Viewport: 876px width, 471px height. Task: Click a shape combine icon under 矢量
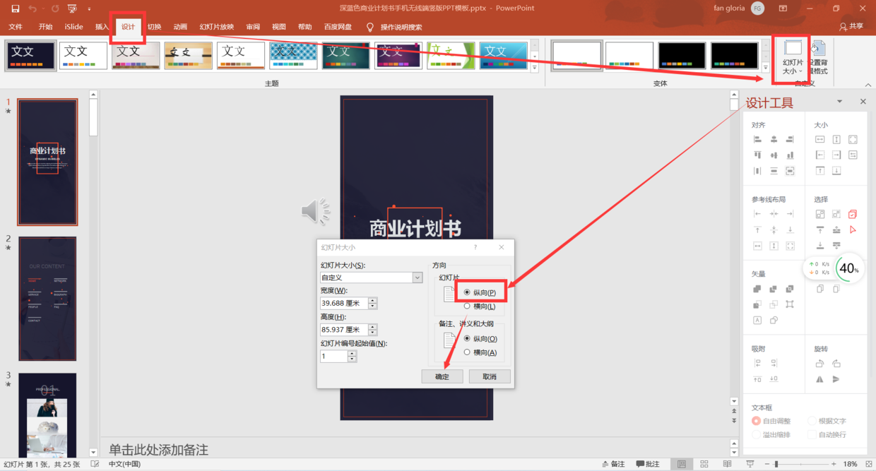(758, 289)
